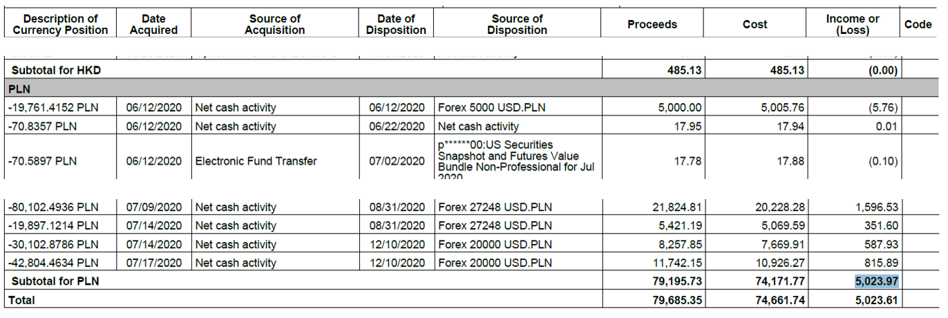Click the Description of Currency Position header

point(60,24)
